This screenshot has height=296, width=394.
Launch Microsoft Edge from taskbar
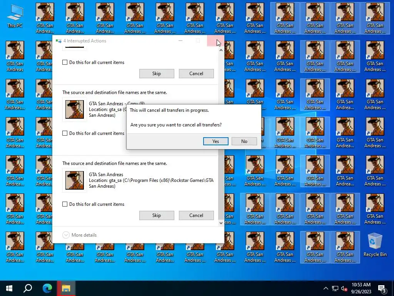47,288
